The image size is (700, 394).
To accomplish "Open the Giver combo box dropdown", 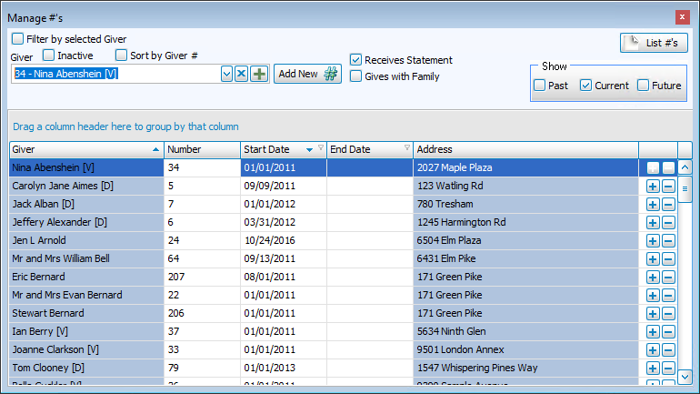I will (x=226, y=75).
